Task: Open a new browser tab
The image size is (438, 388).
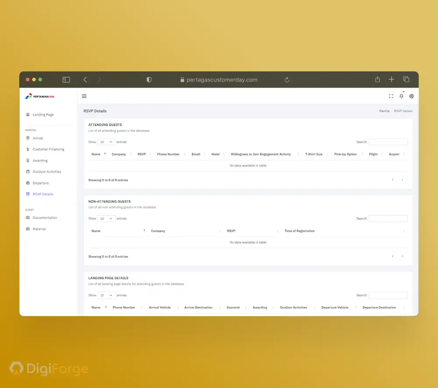Action: 392,80
